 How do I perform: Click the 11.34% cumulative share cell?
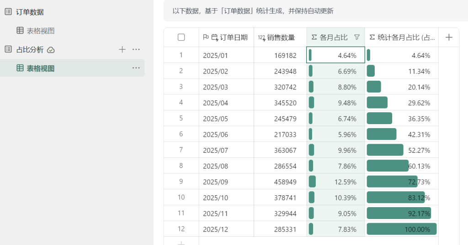pyautogui.click(x=401, y=71)
